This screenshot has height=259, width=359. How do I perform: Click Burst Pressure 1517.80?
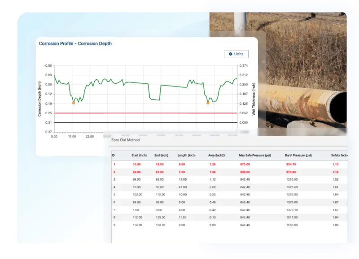(x=292, y=217)
